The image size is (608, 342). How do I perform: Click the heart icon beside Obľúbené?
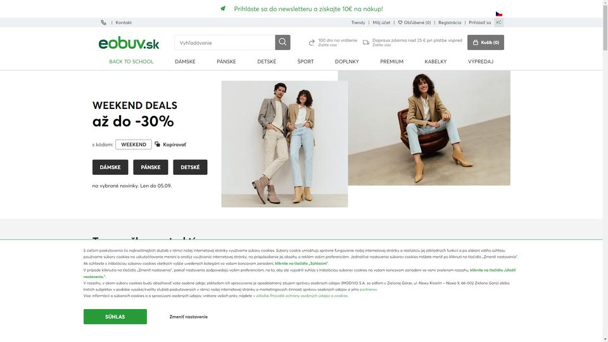(400, 23)
